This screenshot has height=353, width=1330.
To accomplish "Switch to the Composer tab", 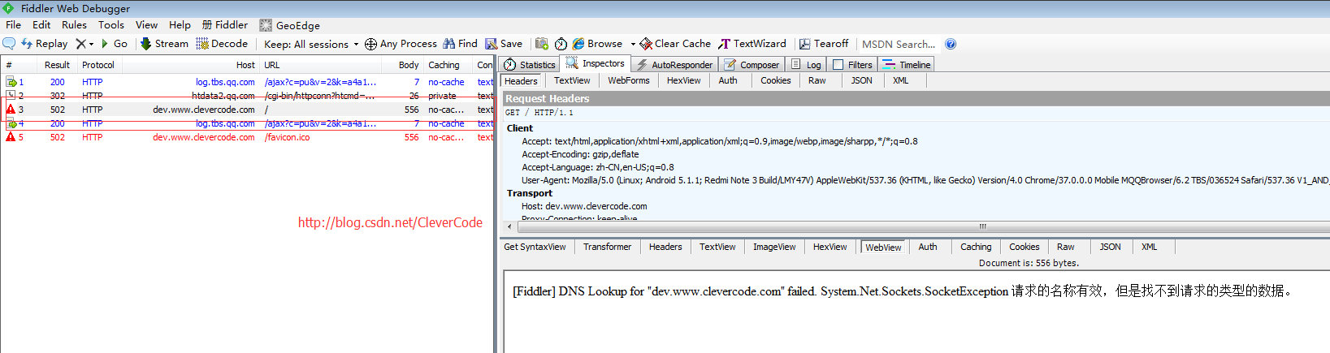I will click(x=752, y=64).
